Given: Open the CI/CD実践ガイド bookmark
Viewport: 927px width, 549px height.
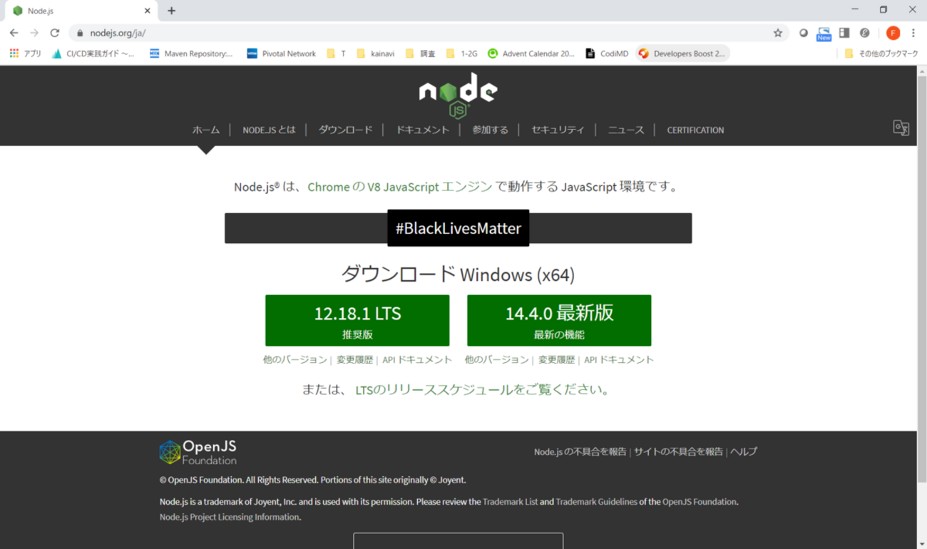Looking at the screenshot, I should [x=93, y=53].
